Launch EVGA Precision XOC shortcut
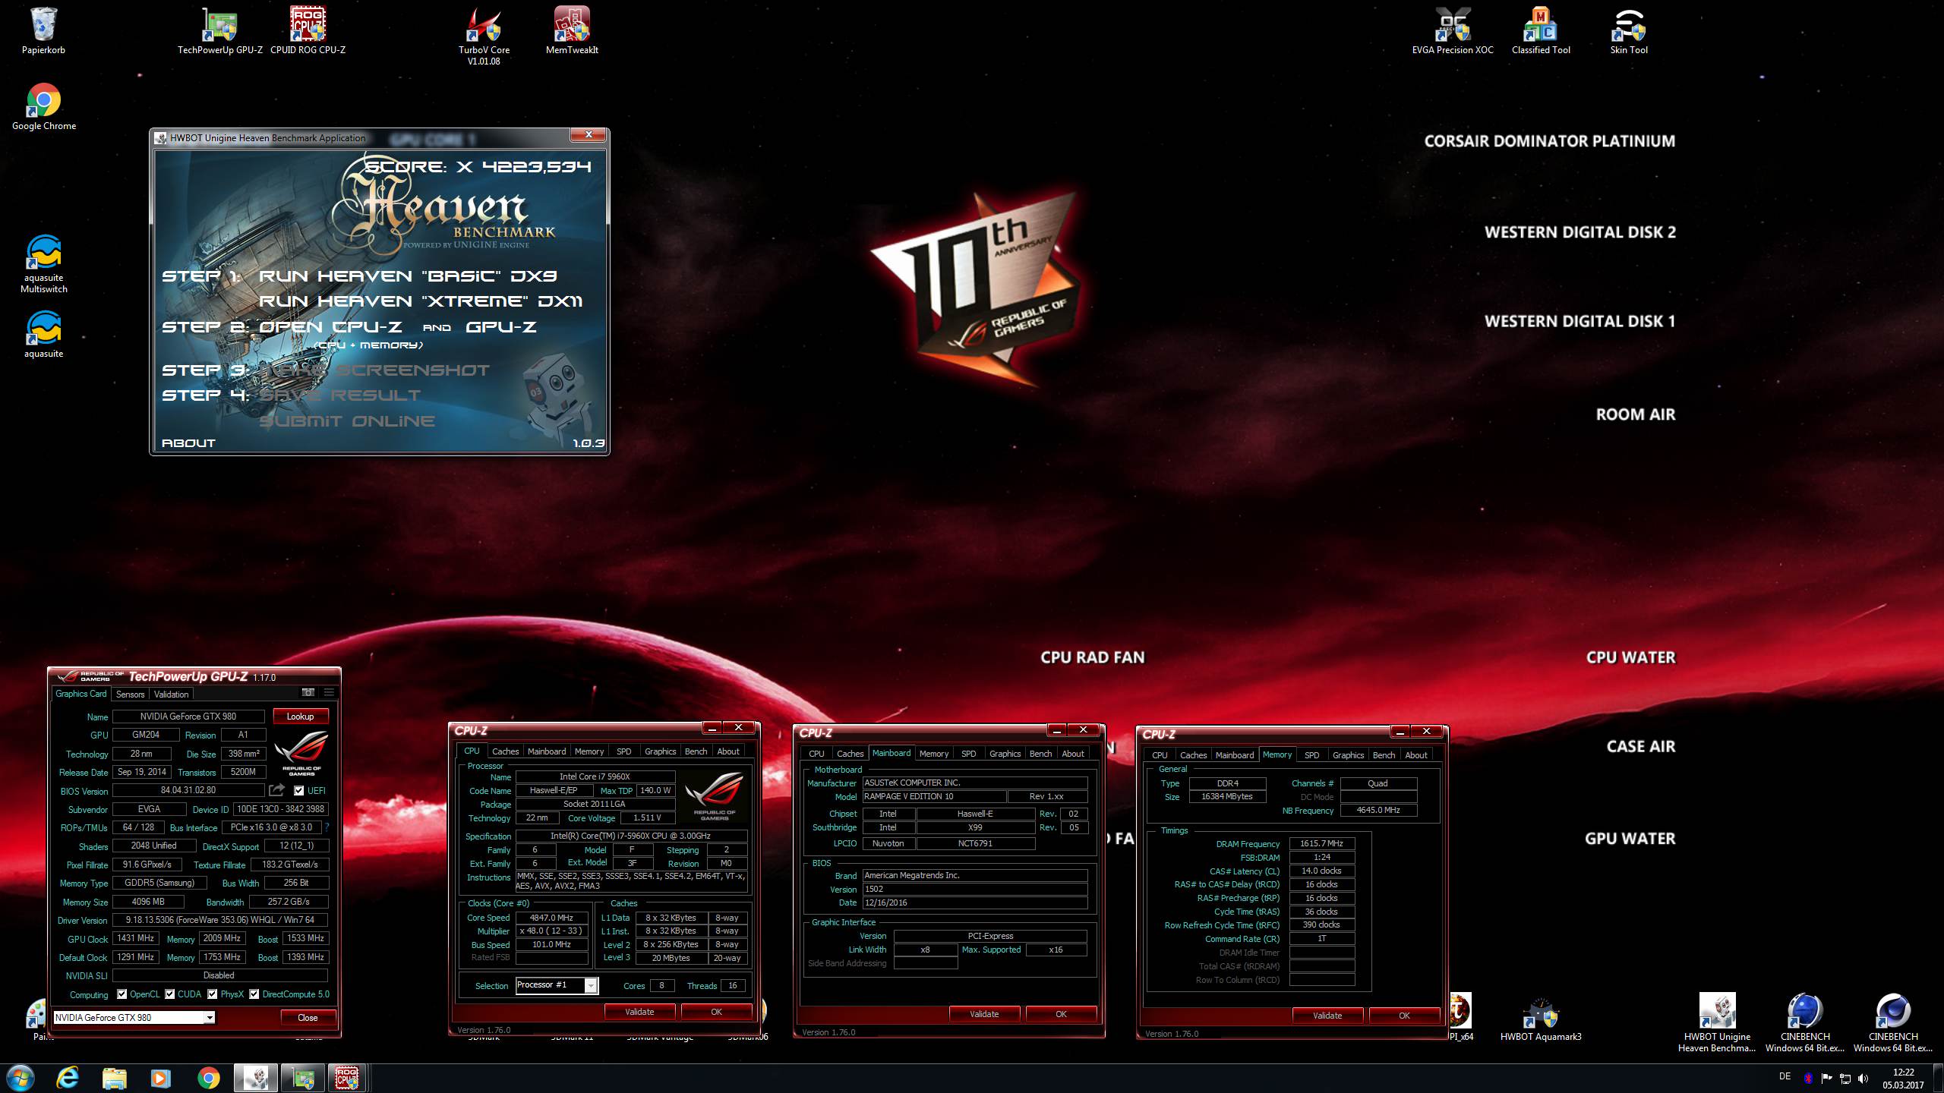1944x1093 pixels. 1453,30
